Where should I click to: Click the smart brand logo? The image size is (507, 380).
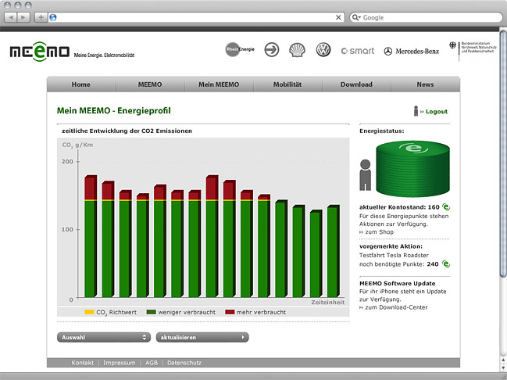[x=358, y=51]
